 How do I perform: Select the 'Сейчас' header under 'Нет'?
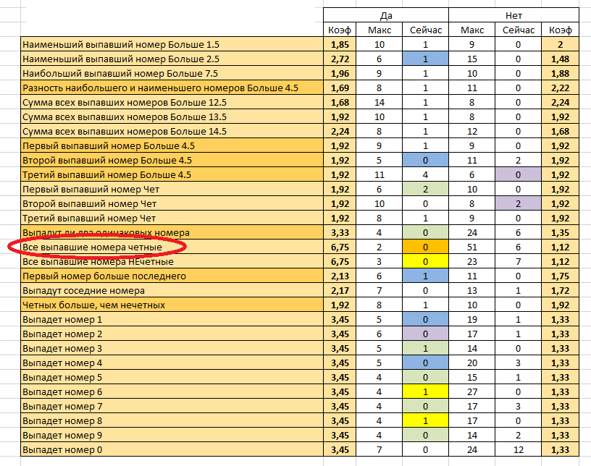[517, 30]
